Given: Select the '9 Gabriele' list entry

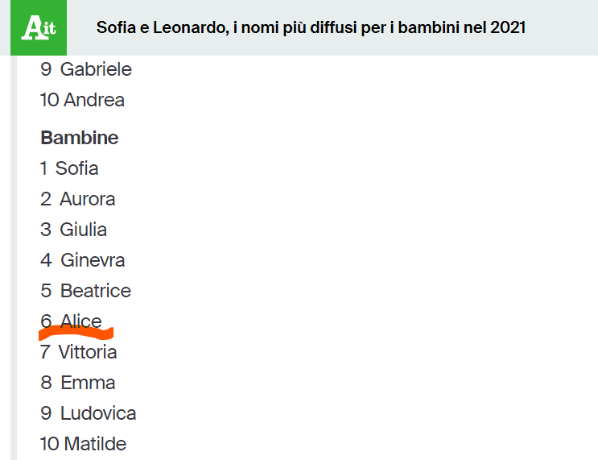Looking at the screenshot, I should (x=86, y=69).
